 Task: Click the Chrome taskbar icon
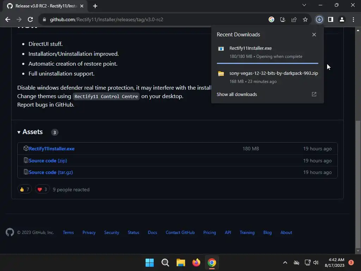tap(212, 263)
